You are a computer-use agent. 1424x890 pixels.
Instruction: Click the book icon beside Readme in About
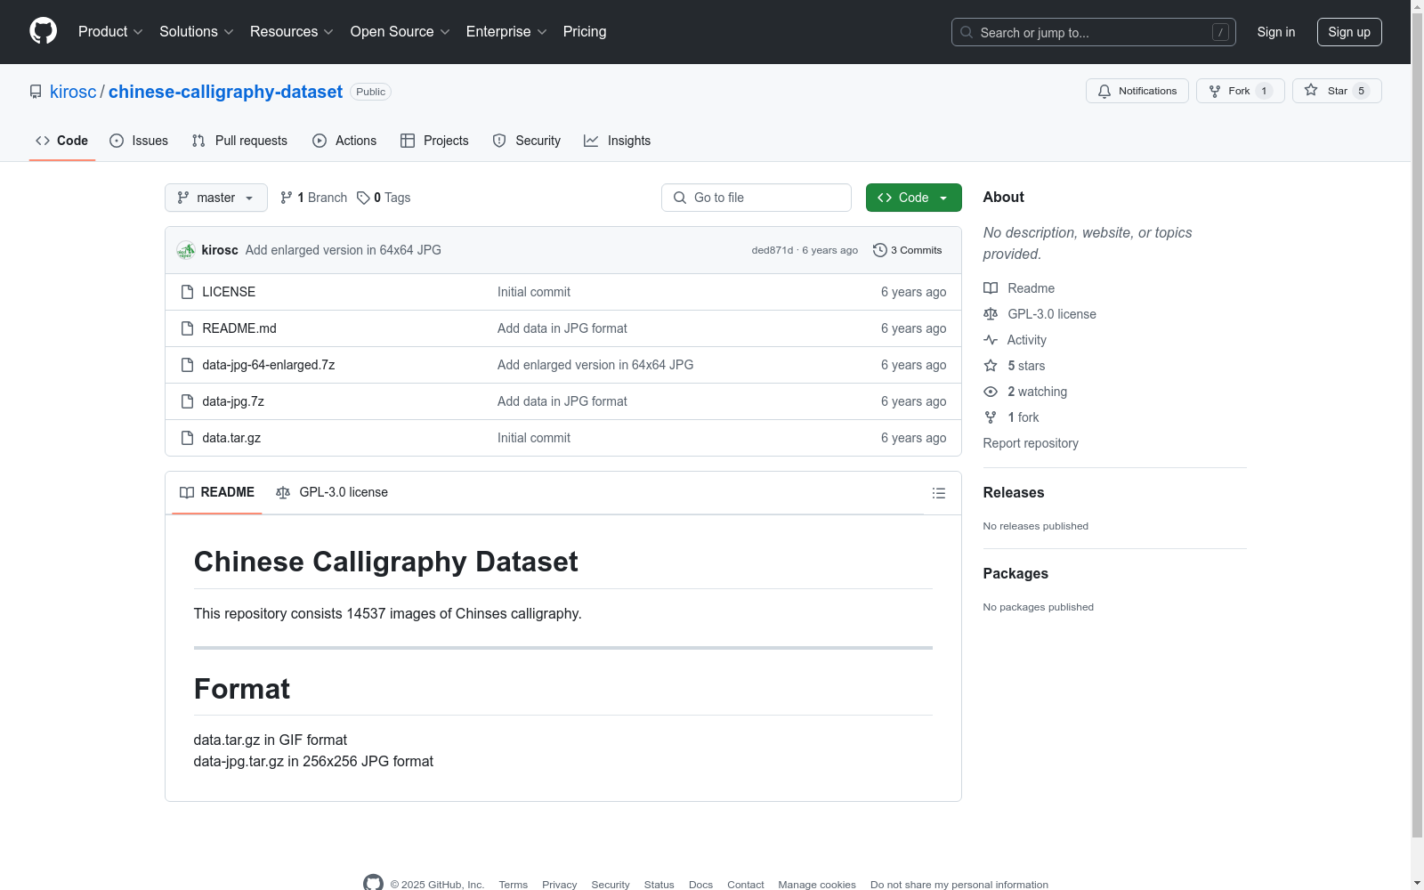coord(991,288)
